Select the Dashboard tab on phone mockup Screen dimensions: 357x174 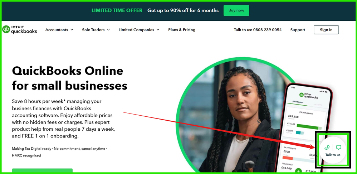point(297,102)
